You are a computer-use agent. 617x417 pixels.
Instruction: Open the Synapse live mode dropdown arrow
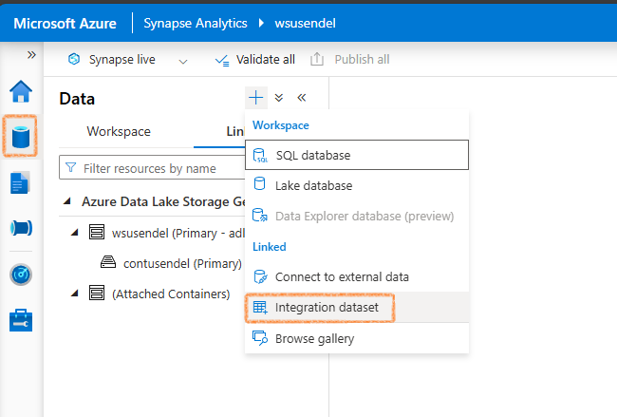coord(183,61)
